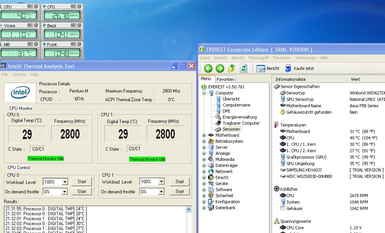Close the Front fan gadget

[x=79, y=44]
